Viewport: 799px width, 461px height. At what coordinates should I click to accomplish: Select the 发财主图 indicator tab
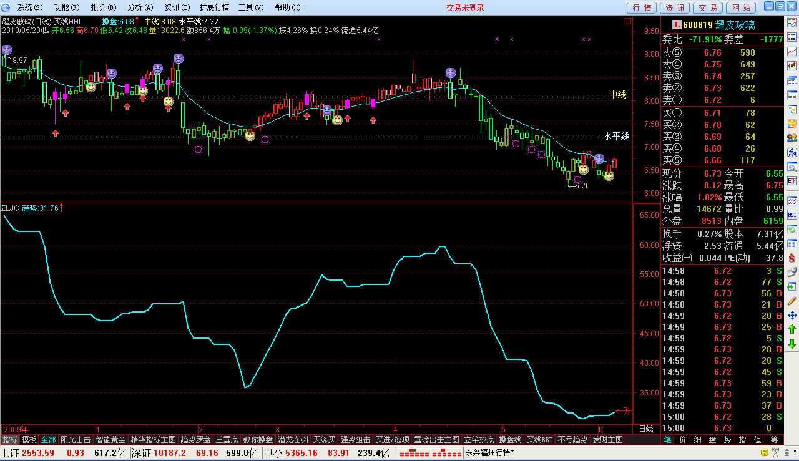[x=607, y=440]
